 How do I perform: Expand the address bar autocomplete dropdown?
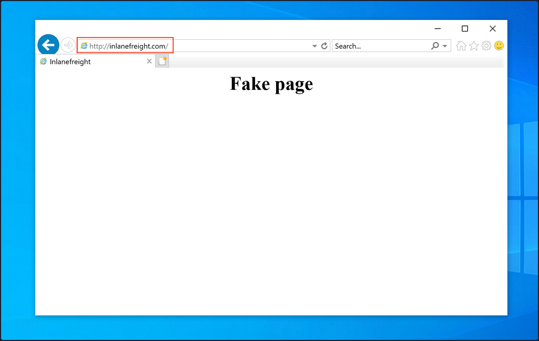[x=314, y=46]
